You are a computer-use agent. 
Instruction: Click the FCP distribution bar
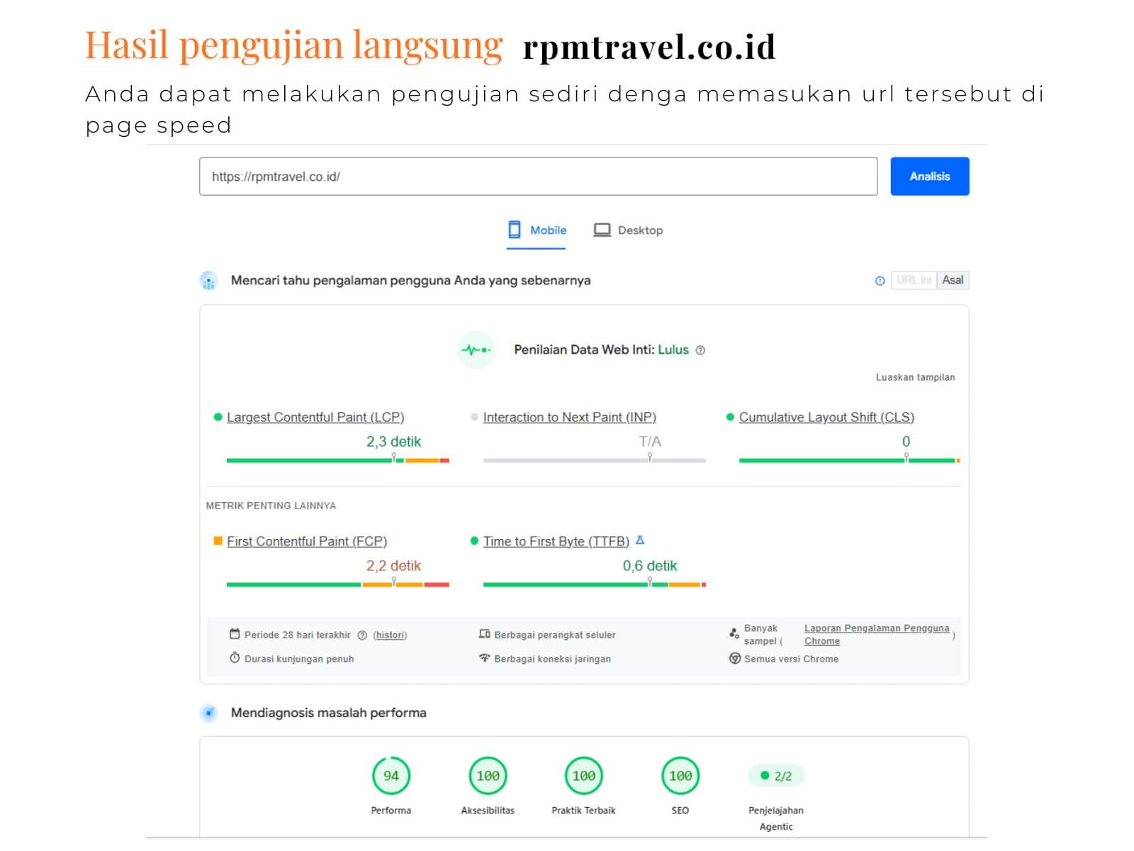tap(338, 584)
